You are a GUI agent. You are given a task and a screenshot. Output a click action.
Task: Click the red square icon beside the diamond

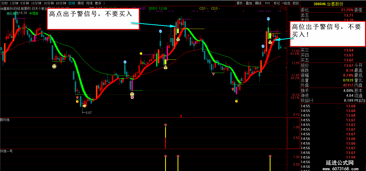point(285,9)
